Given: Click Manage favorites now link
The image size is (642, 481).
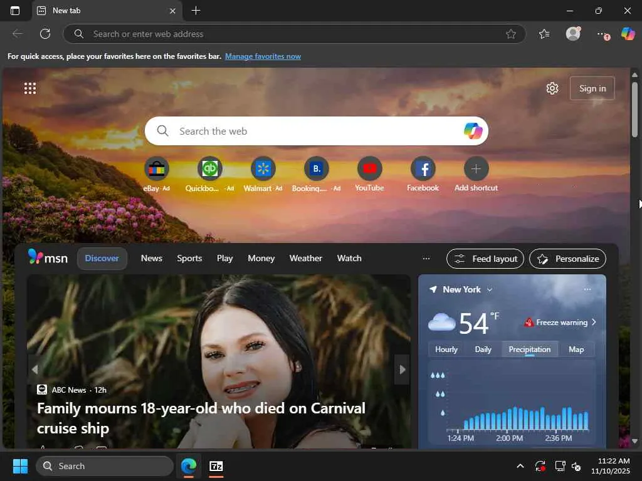Looking at the screenshot, I should [x=263, y=56].
